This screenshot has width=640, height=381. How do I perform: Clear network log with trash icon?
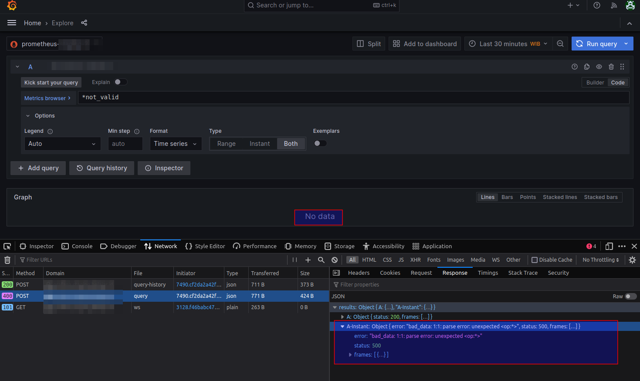pyautogui.click(x=7, y=260)
